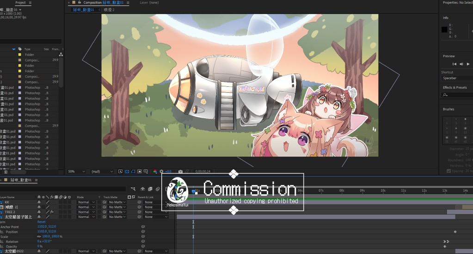Open the flowchart icon in Project panel
The width and height of the screenshot is (473, 254).
61,54
